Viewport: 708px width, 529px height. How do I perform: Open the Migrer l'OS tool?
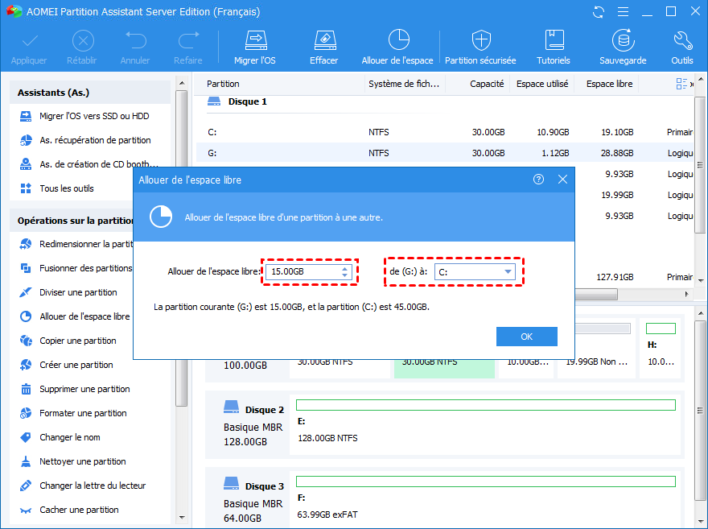(x=255, y=47)
